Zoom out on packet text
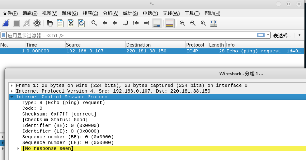Screen dimensions: 306x160 coord(193,23)
